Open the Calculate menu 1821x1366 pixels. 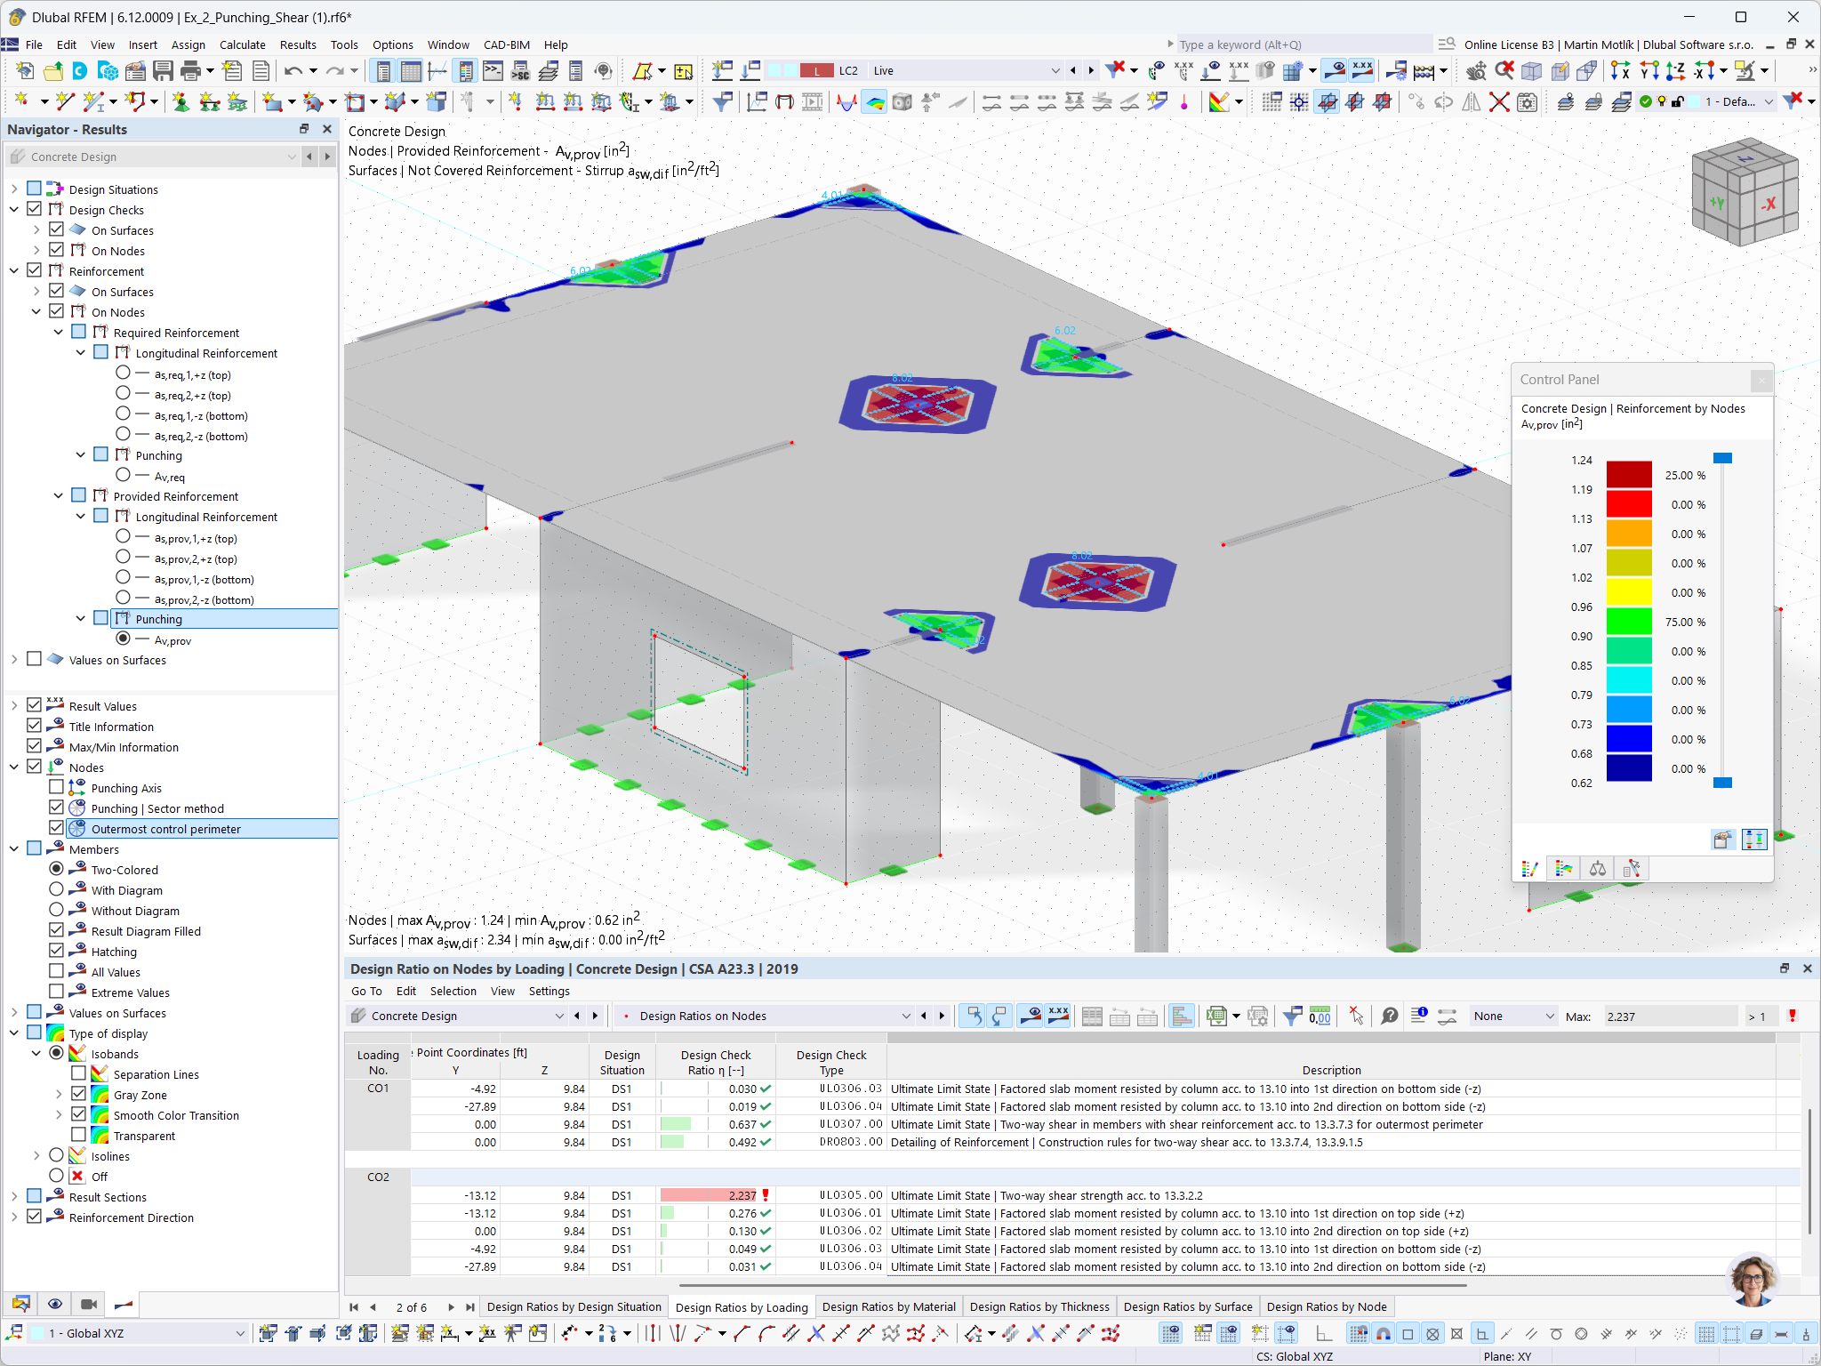coord(242,44)
